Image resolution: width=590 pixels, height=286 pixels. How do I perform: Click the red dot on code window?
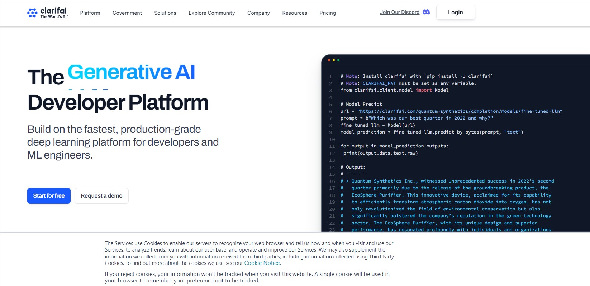[329, 60]
